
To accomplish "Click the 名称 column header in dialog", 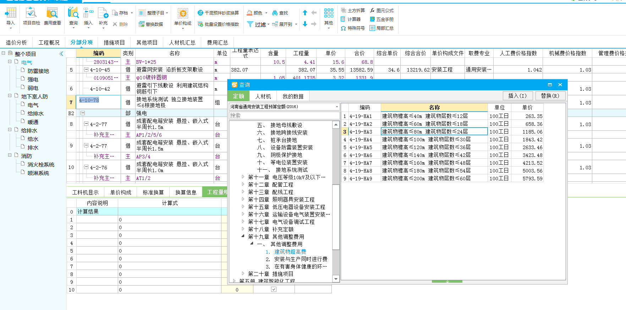I will coord(434,107).
